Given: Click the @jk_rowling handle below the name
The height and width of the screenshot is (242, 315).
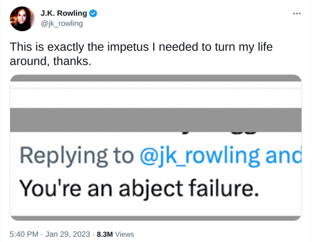Looking at the screenshot, I should (62, 23).
